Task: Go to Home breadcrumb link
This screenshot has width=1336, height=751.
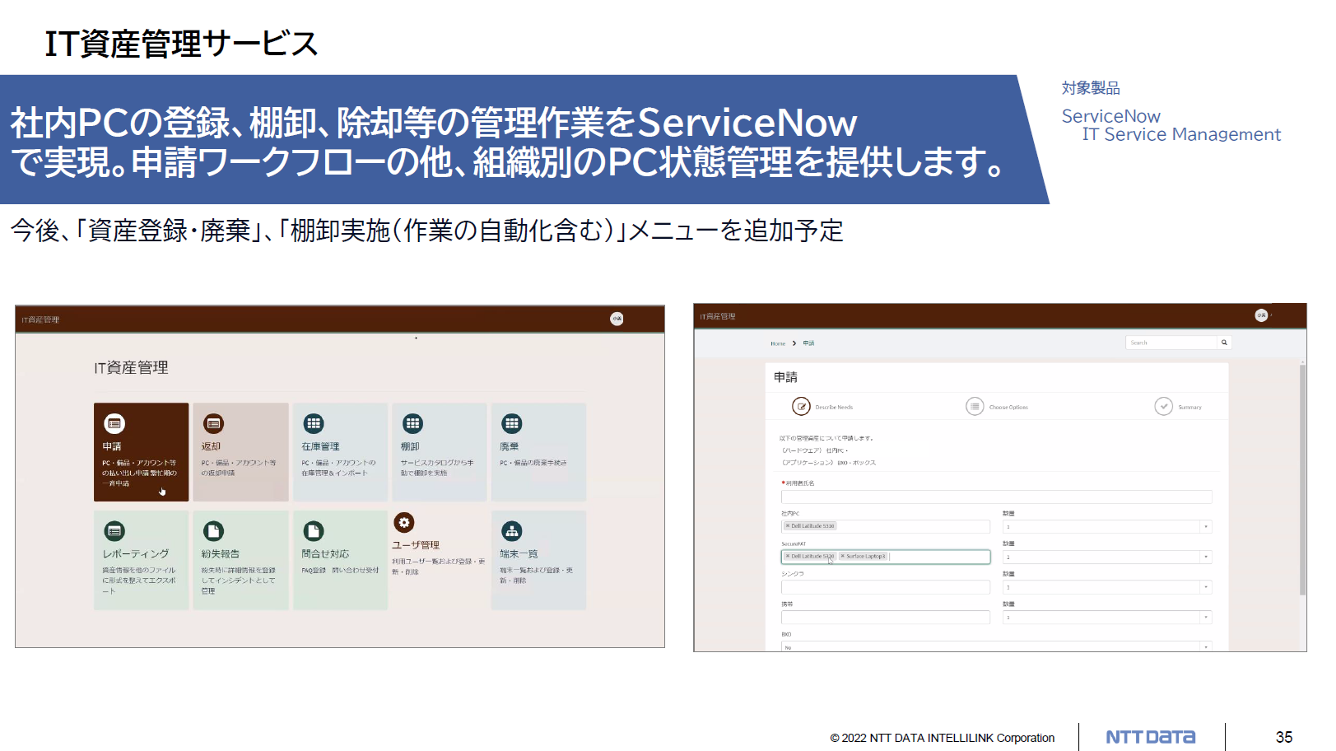Action: (778, 343)
